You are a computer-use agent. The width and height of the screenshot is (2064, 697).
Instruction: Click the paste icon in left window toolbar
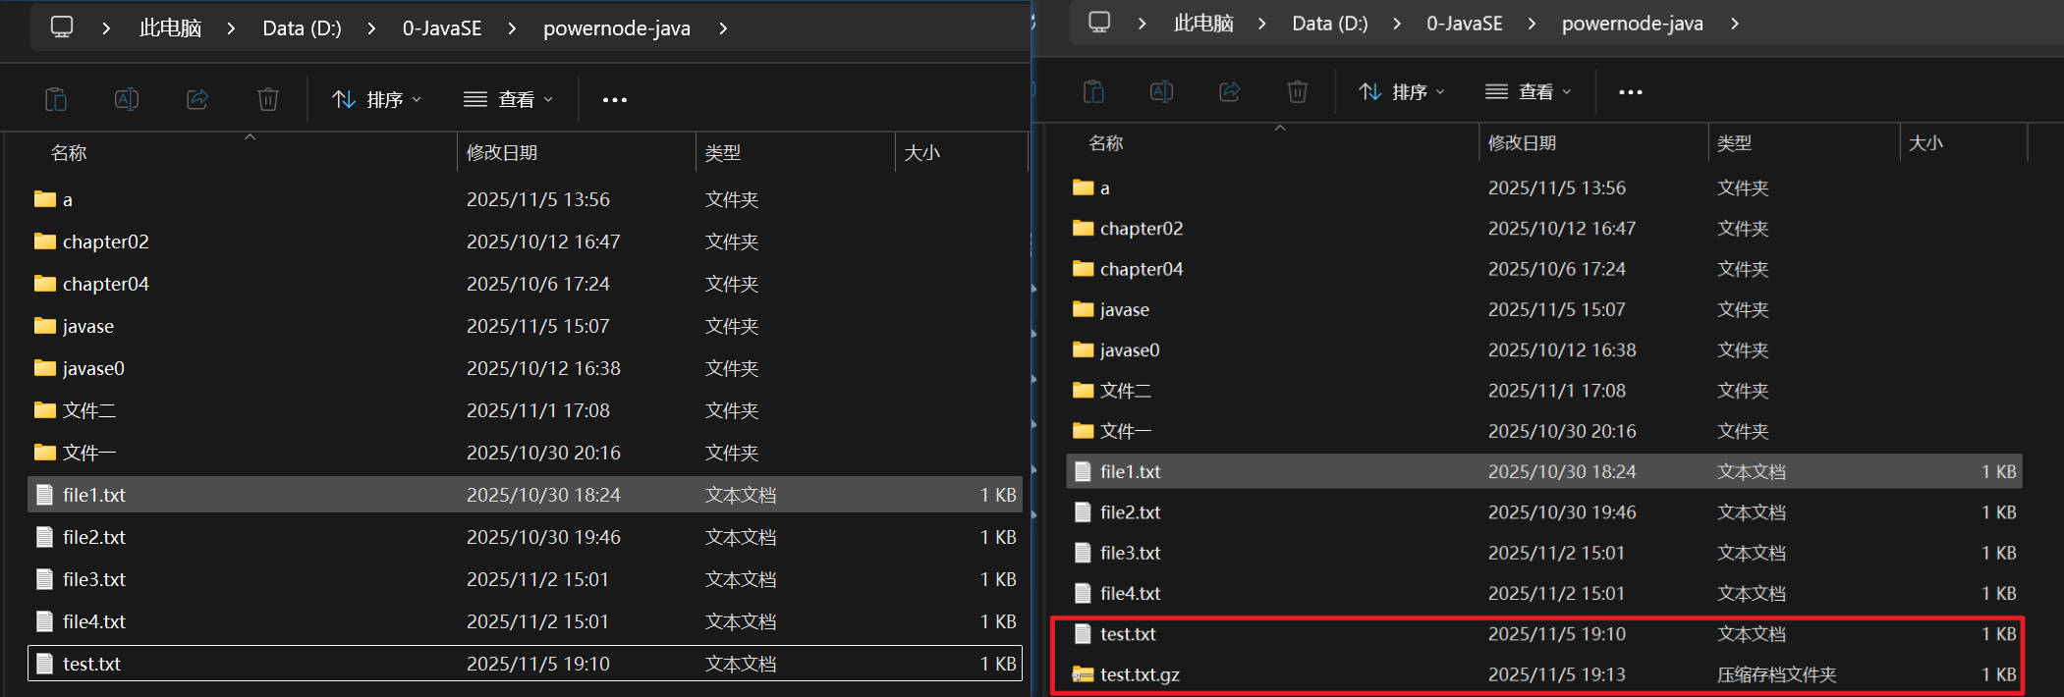(x=56, y=99)
